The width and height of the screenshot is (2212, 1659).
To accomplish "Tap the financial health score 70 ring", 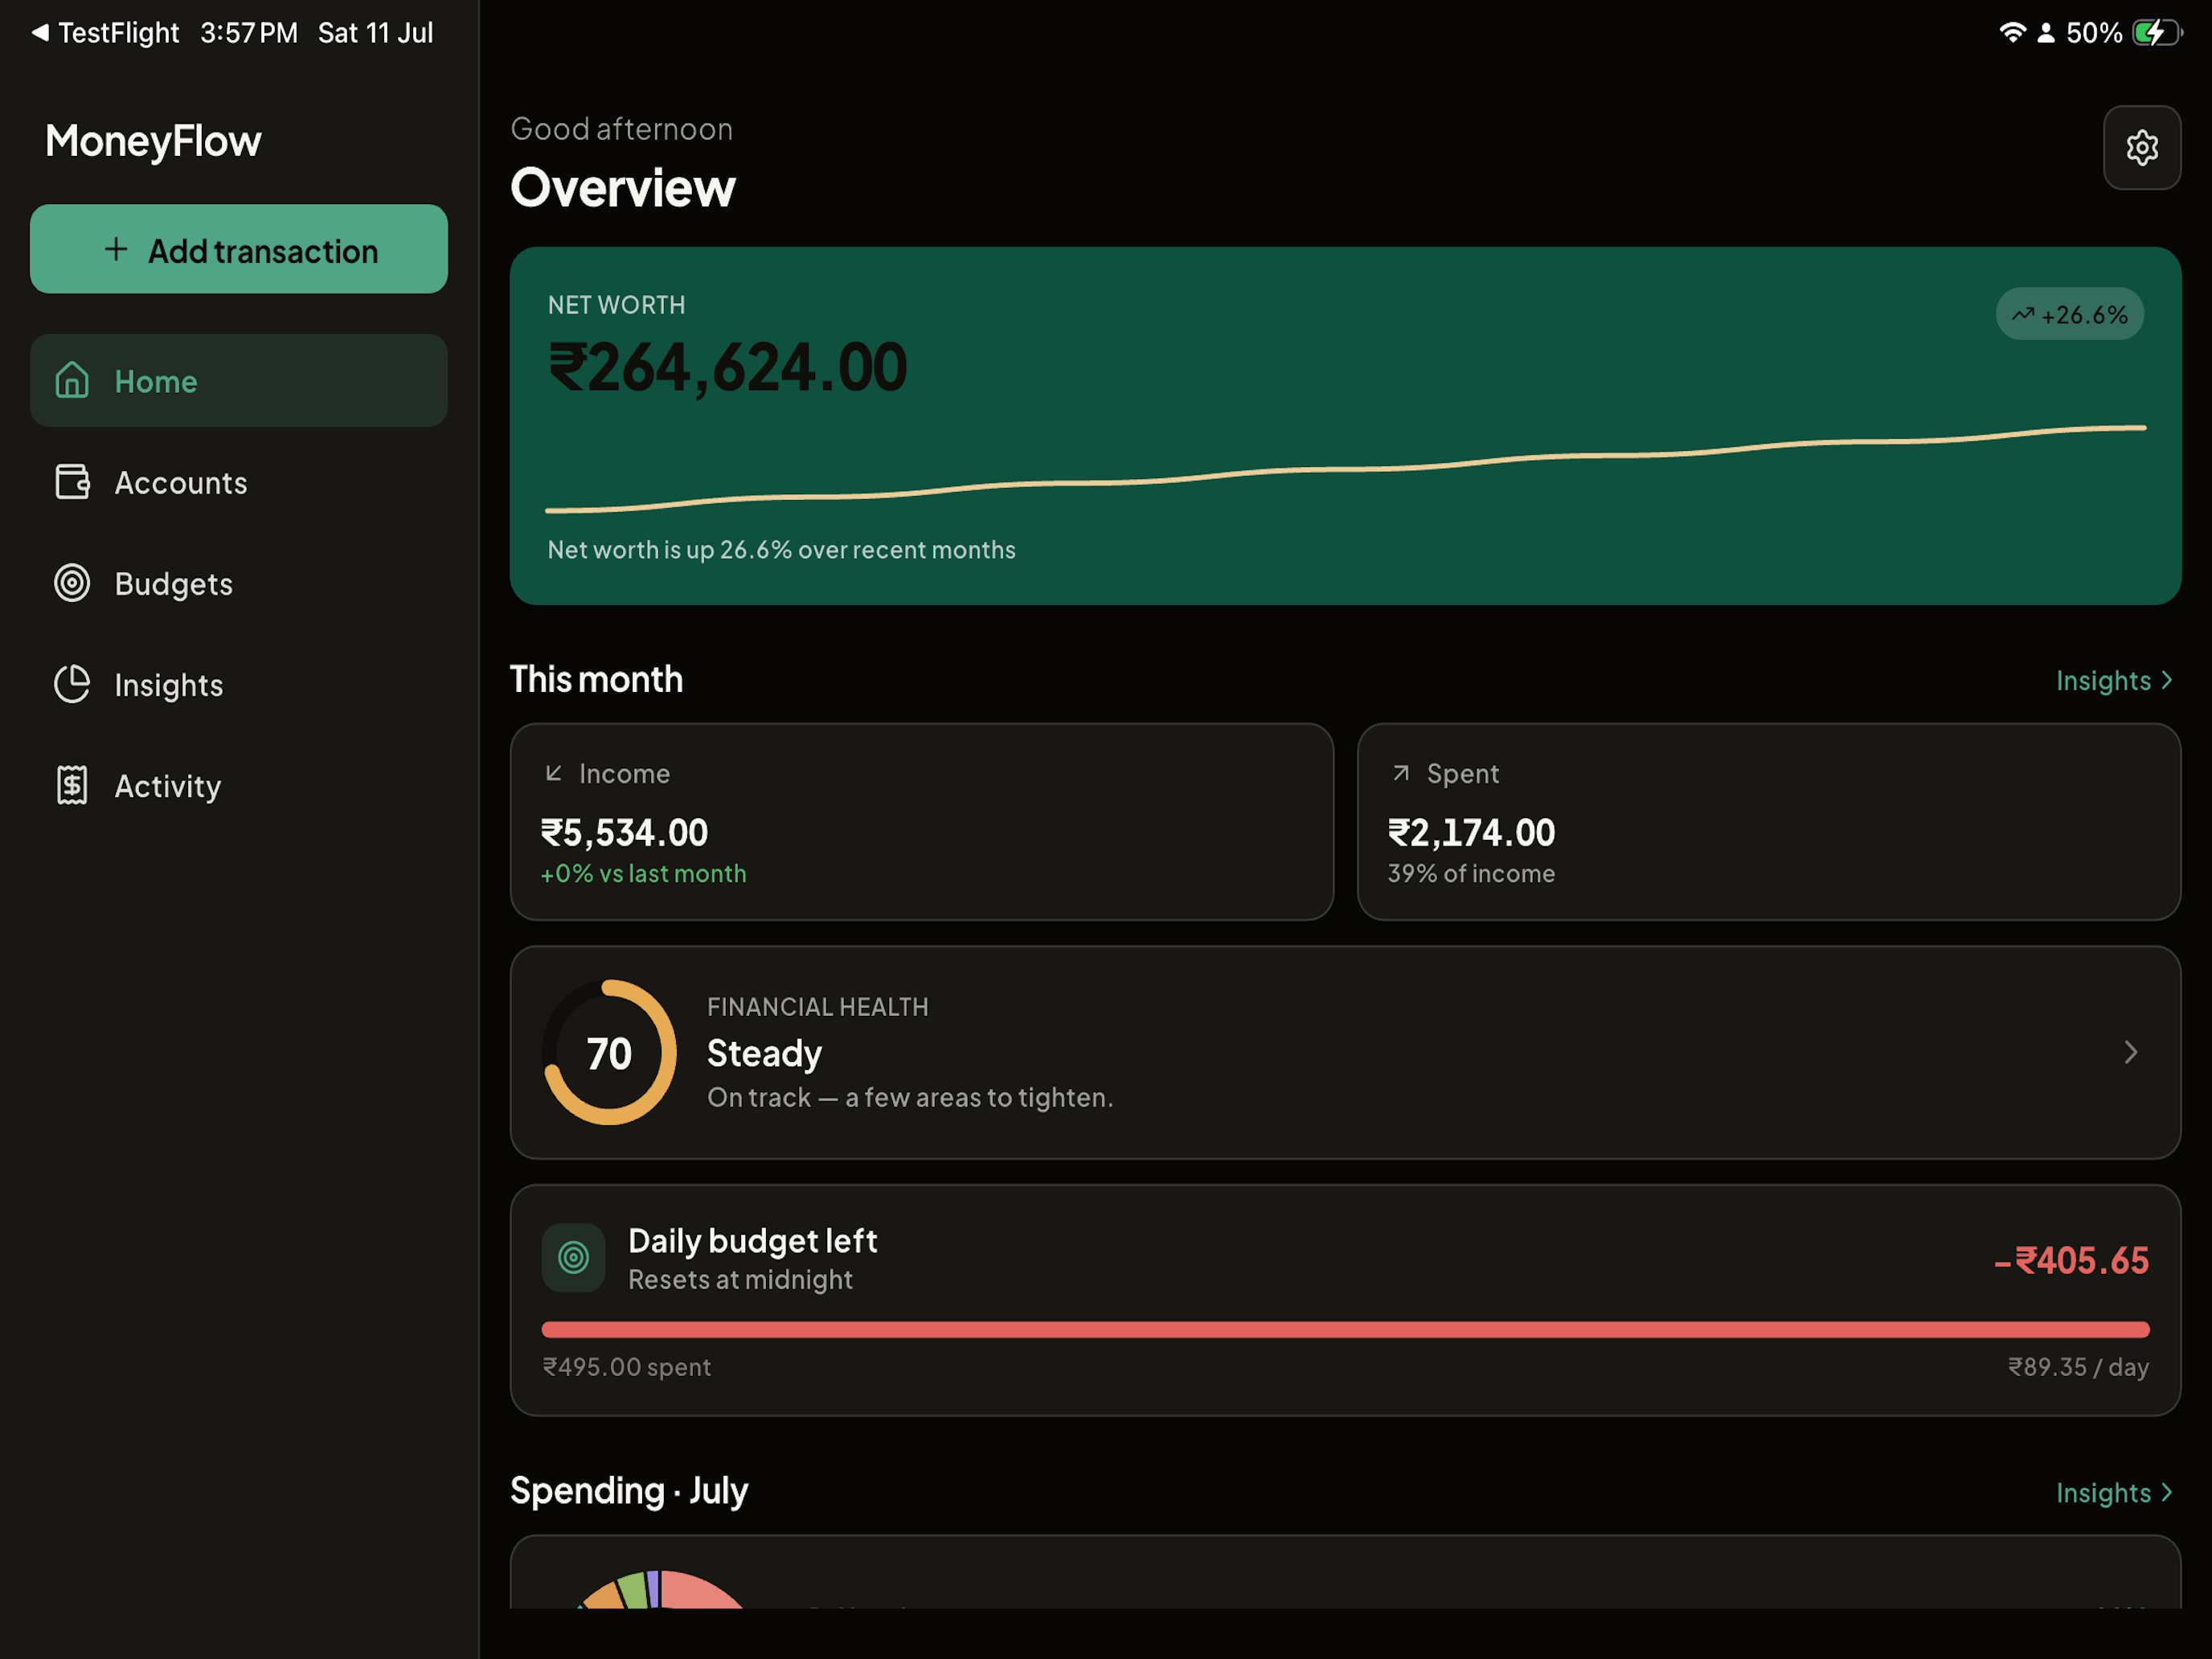I will tap(609, 1052).
